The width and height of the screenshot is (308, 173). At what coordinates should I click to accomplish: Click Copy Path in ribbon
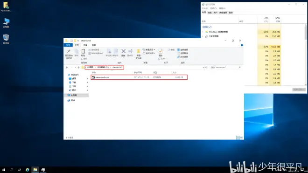pyautogui.click(x=94, y=50)
